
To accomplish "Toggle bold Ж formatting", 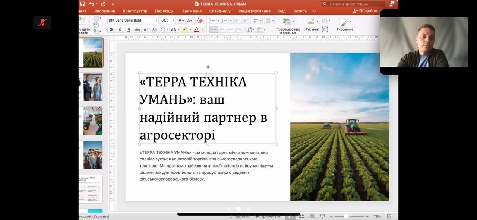I will coord(111,29).
